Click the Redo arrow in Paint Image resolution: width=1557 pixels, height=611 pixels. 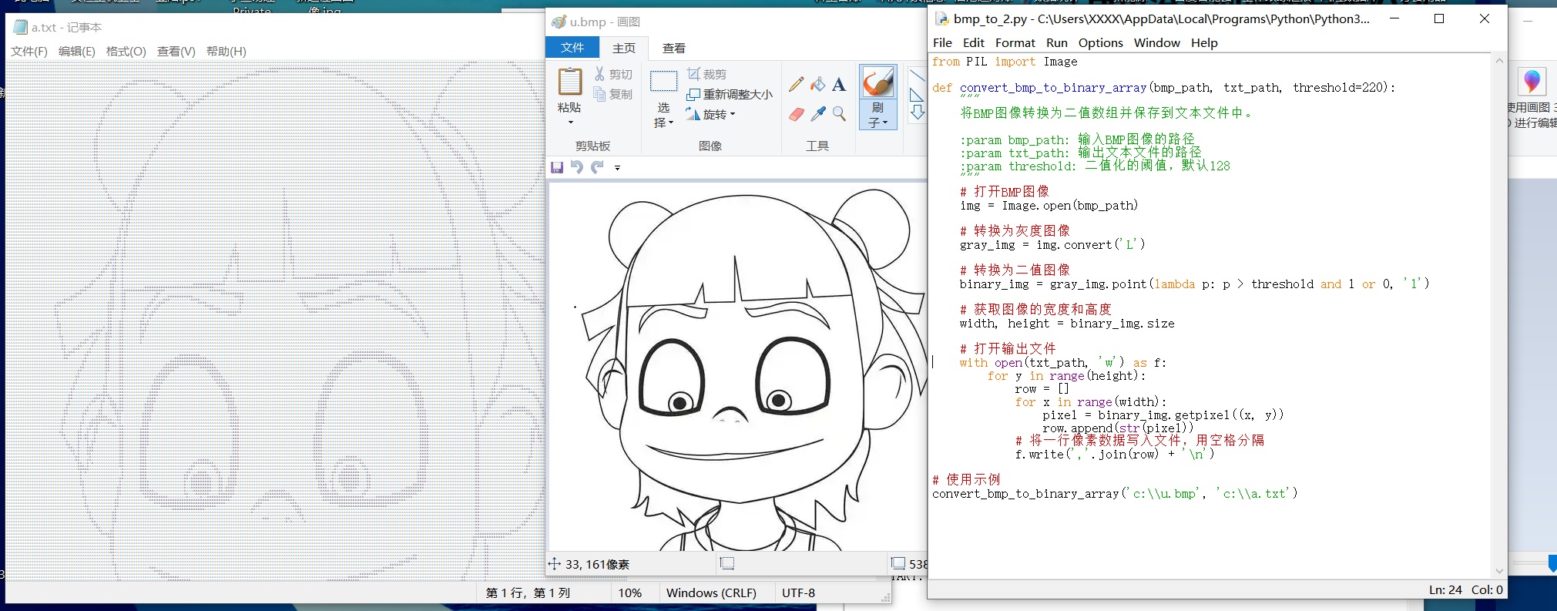click(597, 167)
